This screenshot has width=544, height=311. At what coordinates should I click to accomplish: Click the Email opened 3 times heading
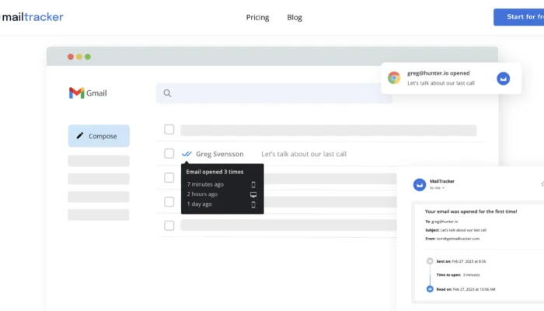(x=214, y=172)
